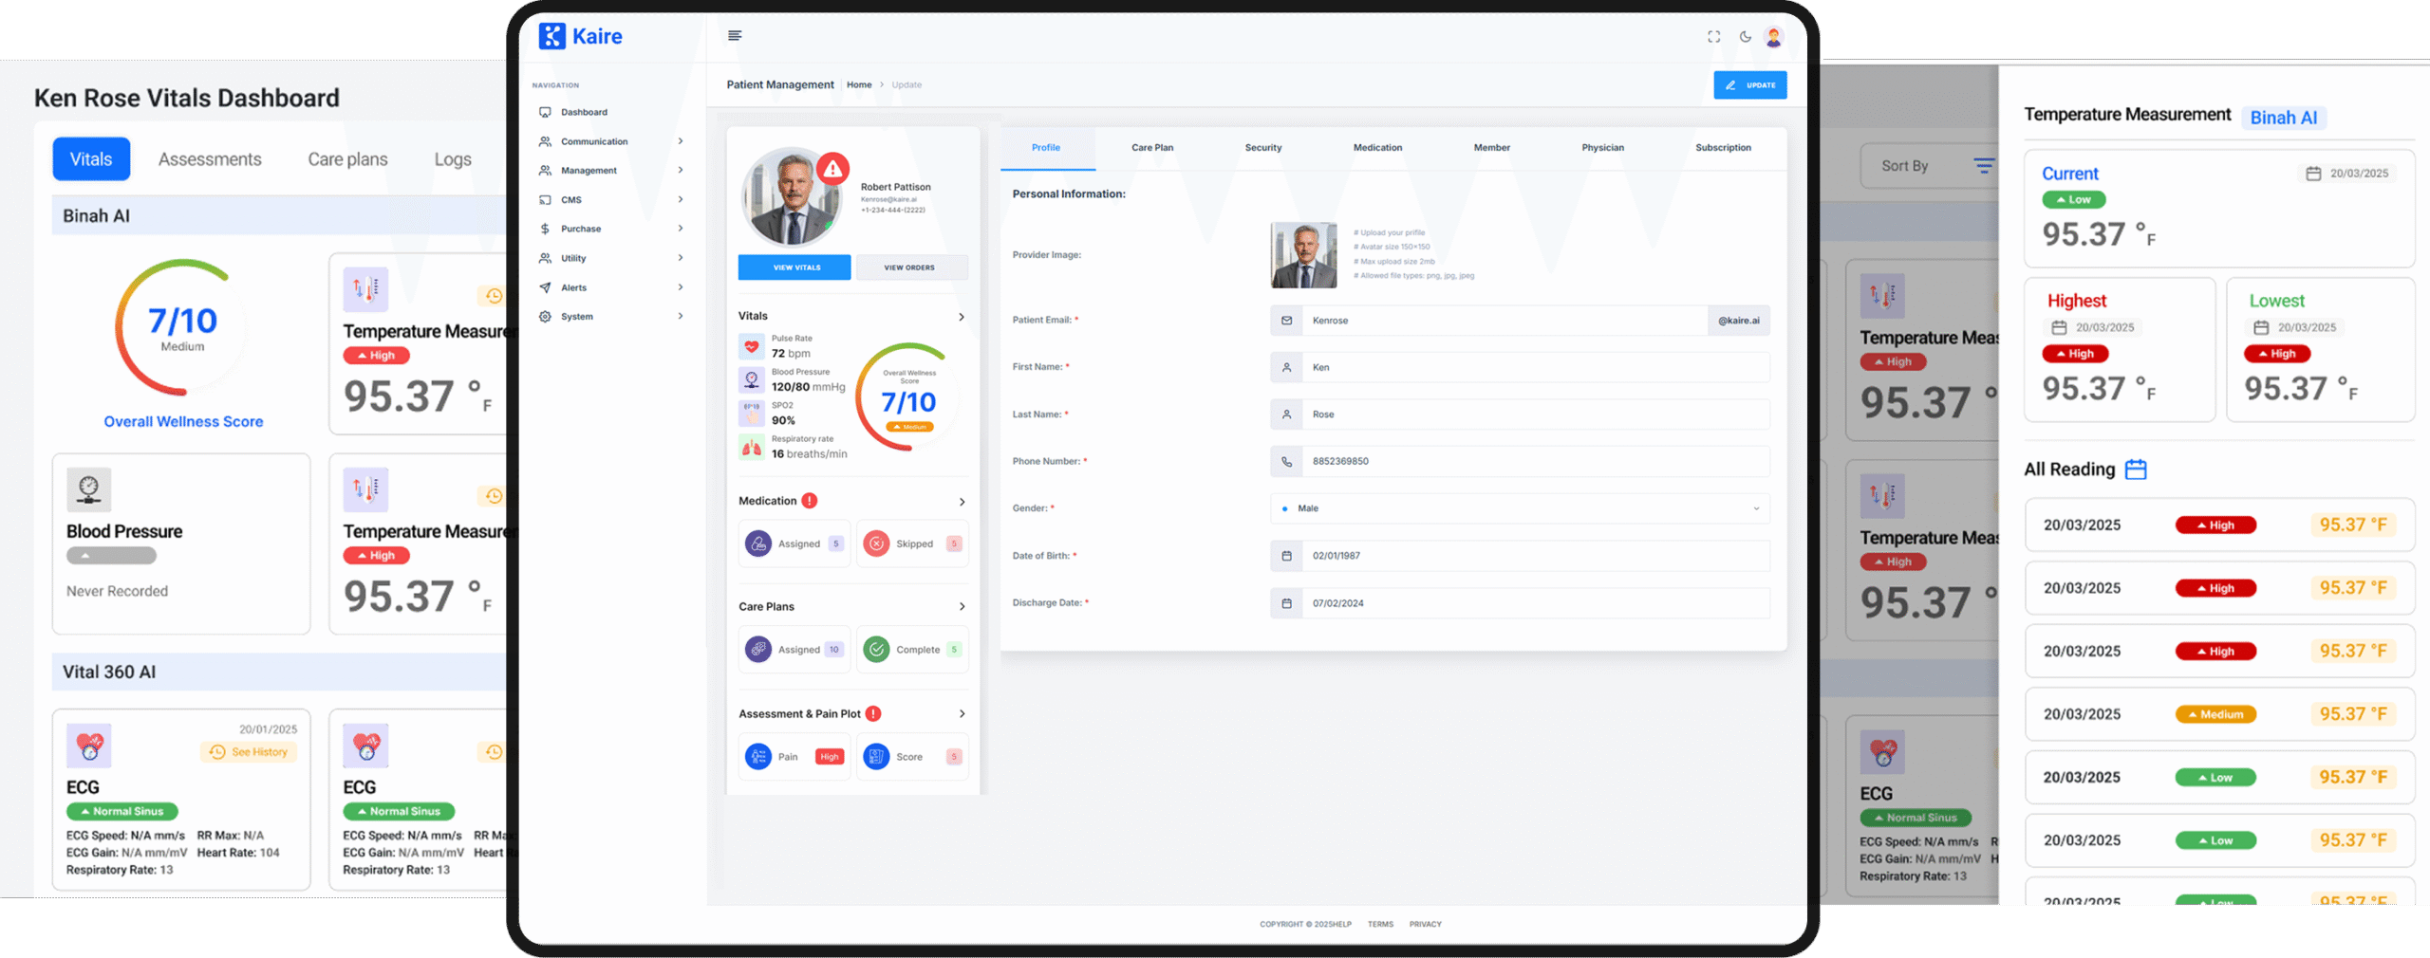Expand the Care Plans section arrow
This screenshot has height=958, width=2430.
click(961, 607)
